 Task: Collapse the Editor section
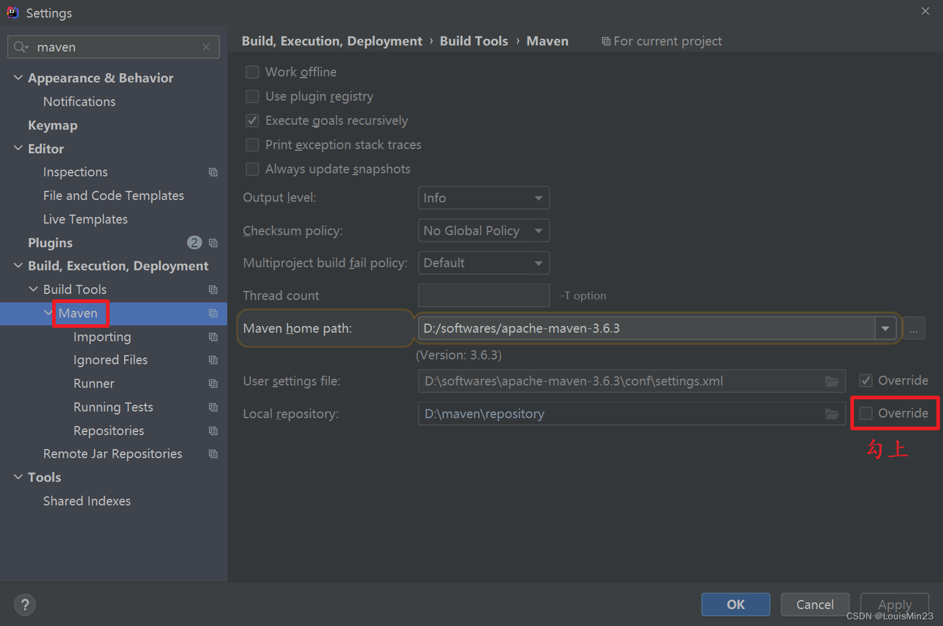(18, 148)
